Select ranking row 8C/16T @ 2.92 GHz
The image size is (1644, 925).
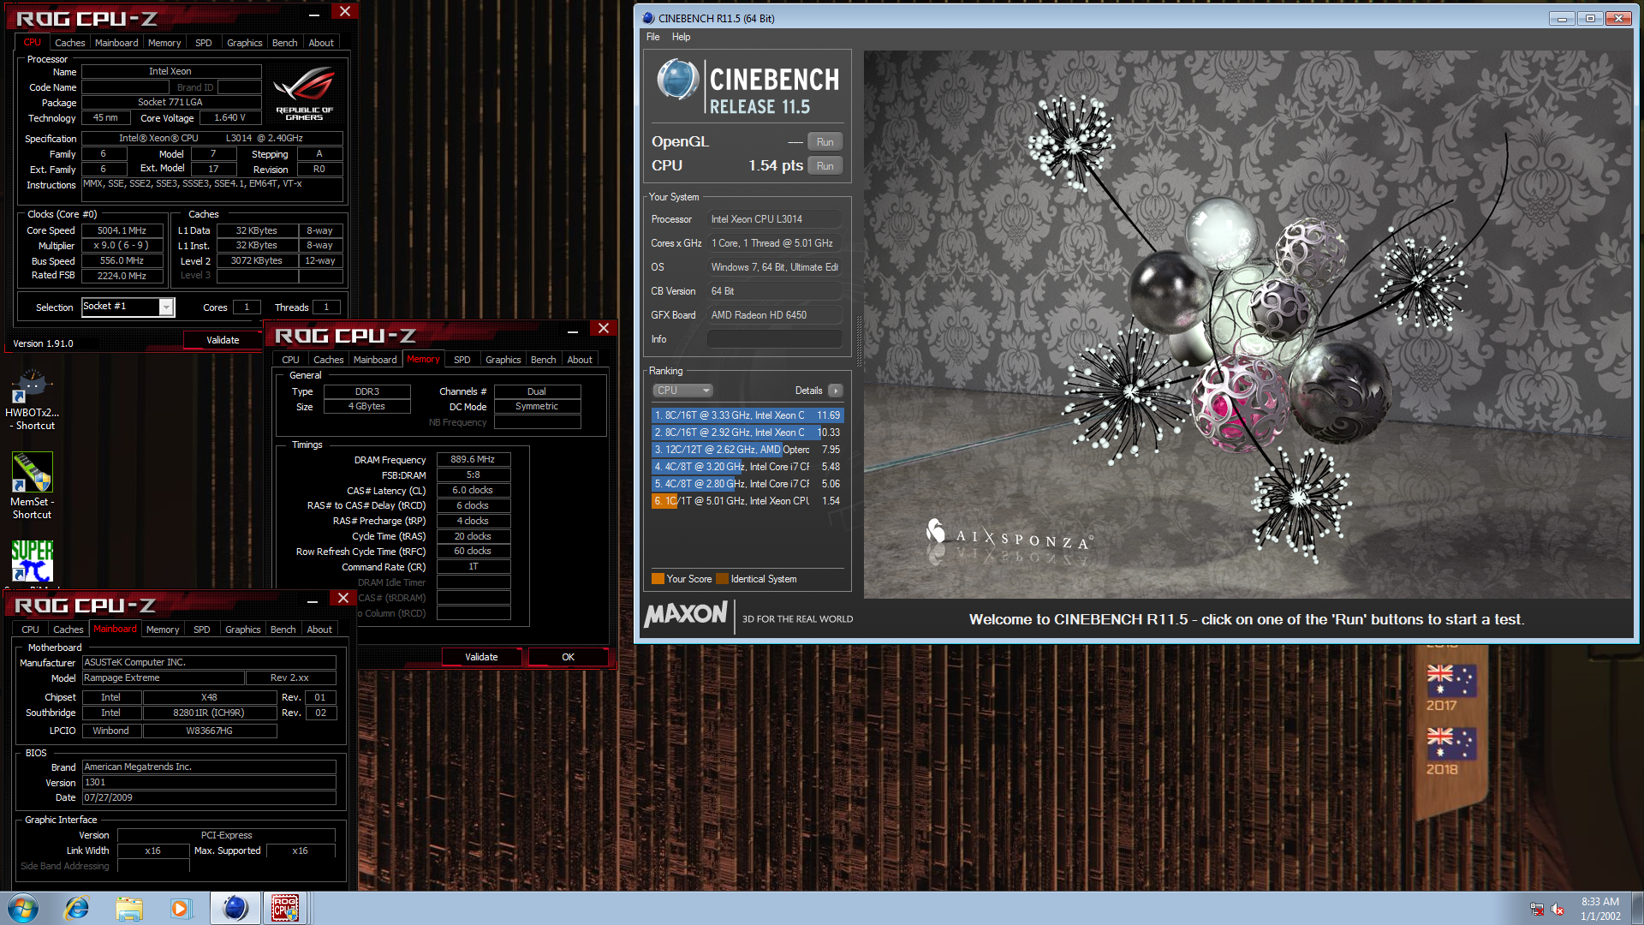tap(747, 433)
